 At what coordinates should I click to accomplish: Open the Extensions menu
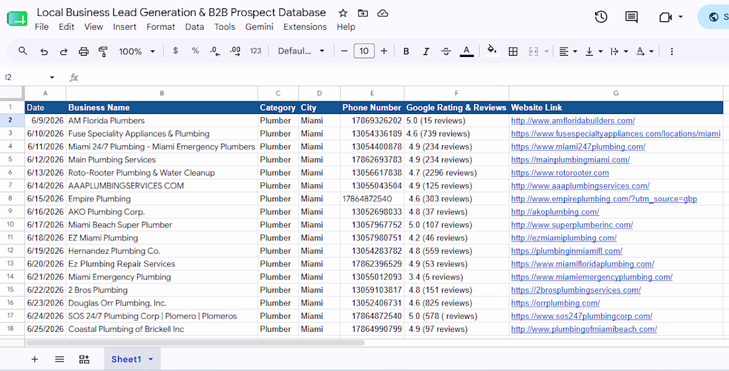[x=305, y=27]
